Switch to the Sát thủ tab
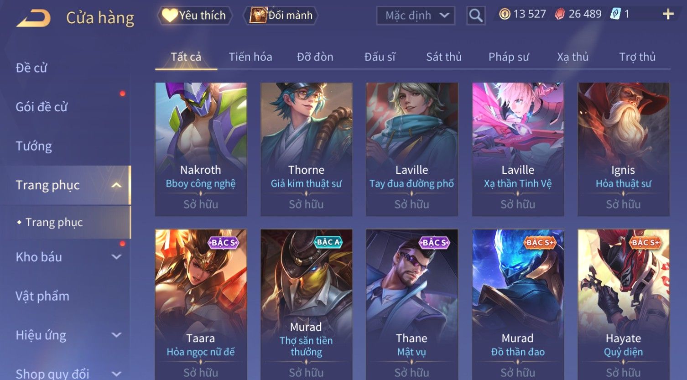 [444, 57]
